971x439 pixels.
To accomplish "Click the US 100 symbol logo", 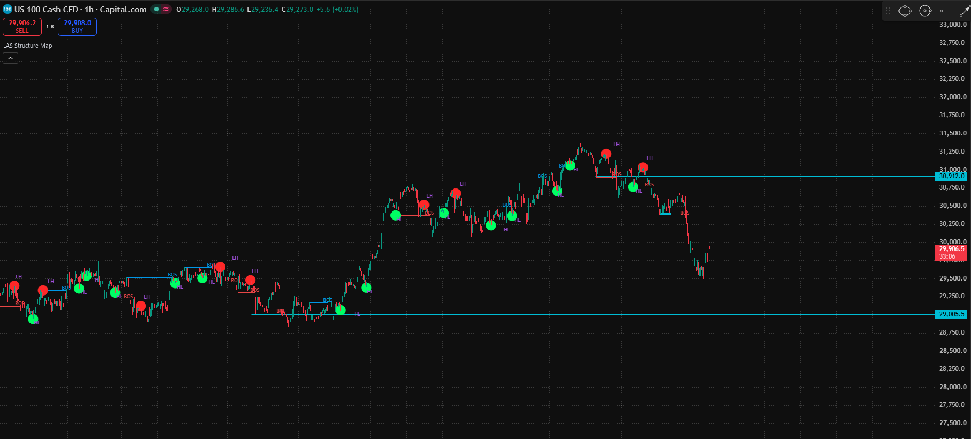I will [7, 9].
